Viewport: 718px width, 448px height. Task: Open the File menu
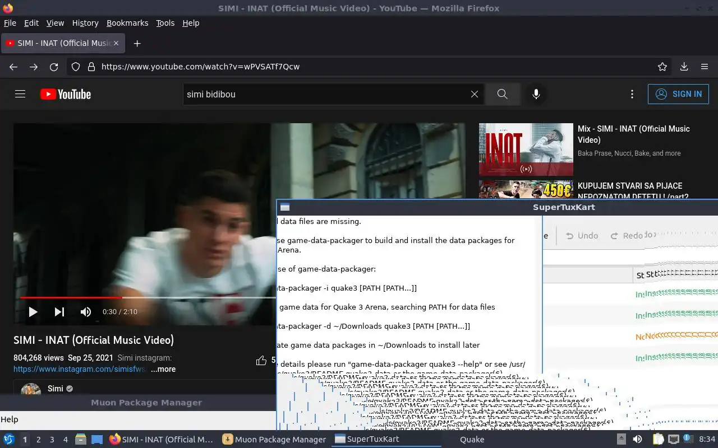tap(10, 23)
